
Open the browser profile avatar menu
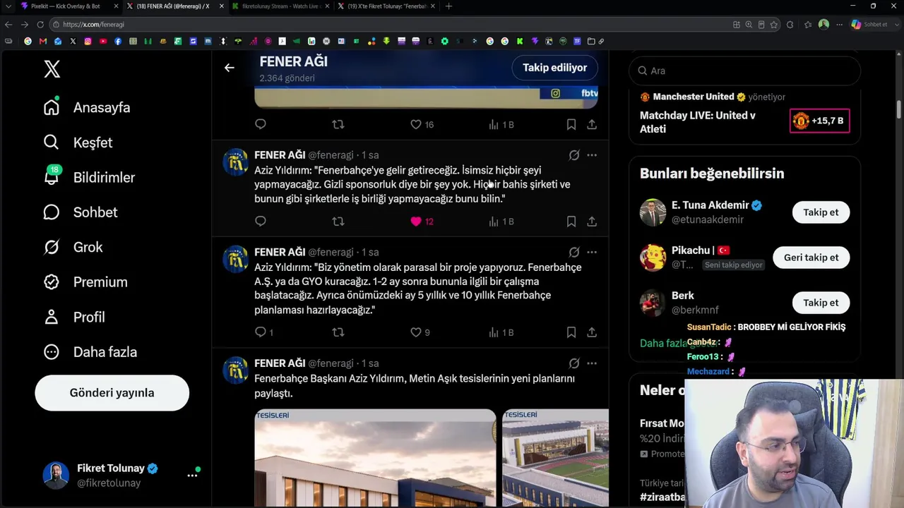(x=823, y=25)
